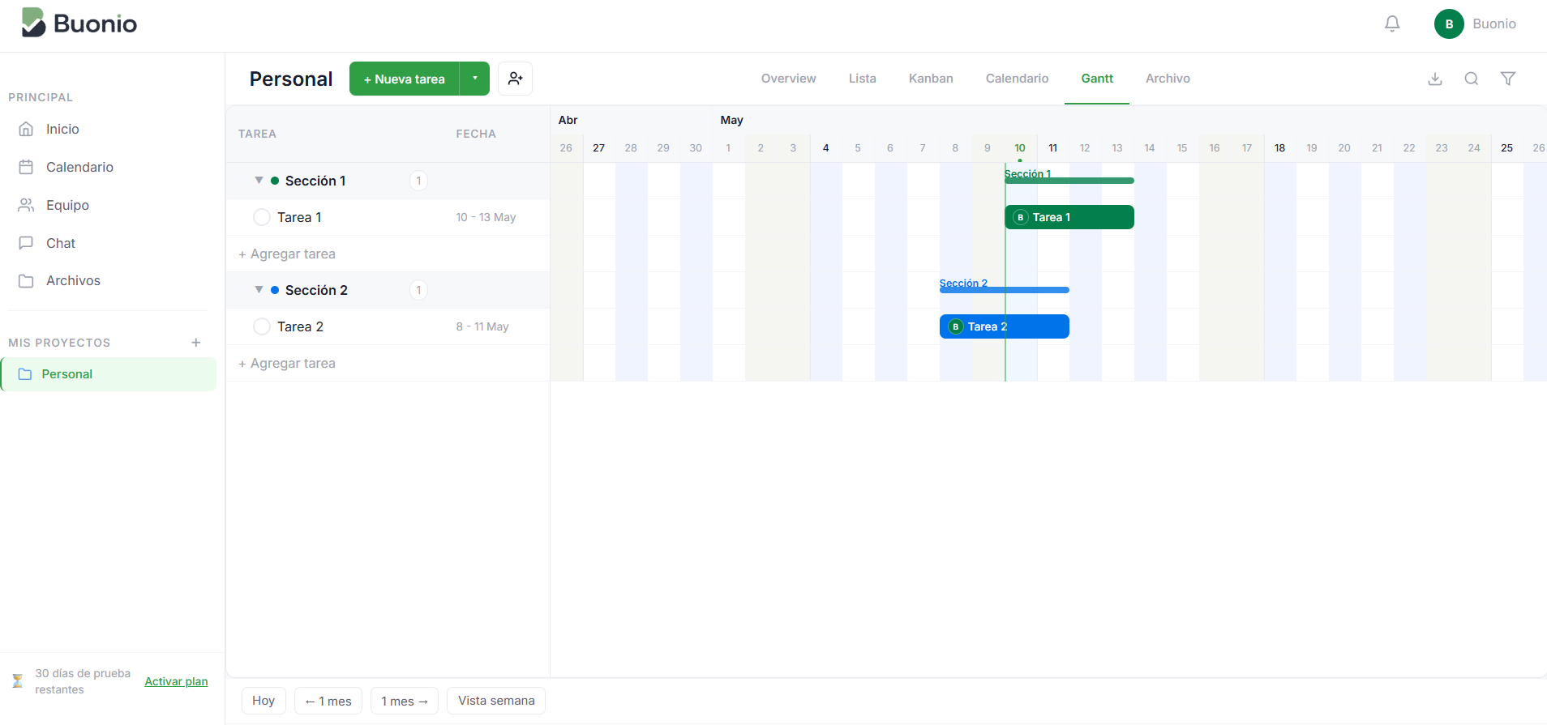The image size is (1547, 725).
Task: Switch to the Calendario tab
Action: coord(1017,79)
